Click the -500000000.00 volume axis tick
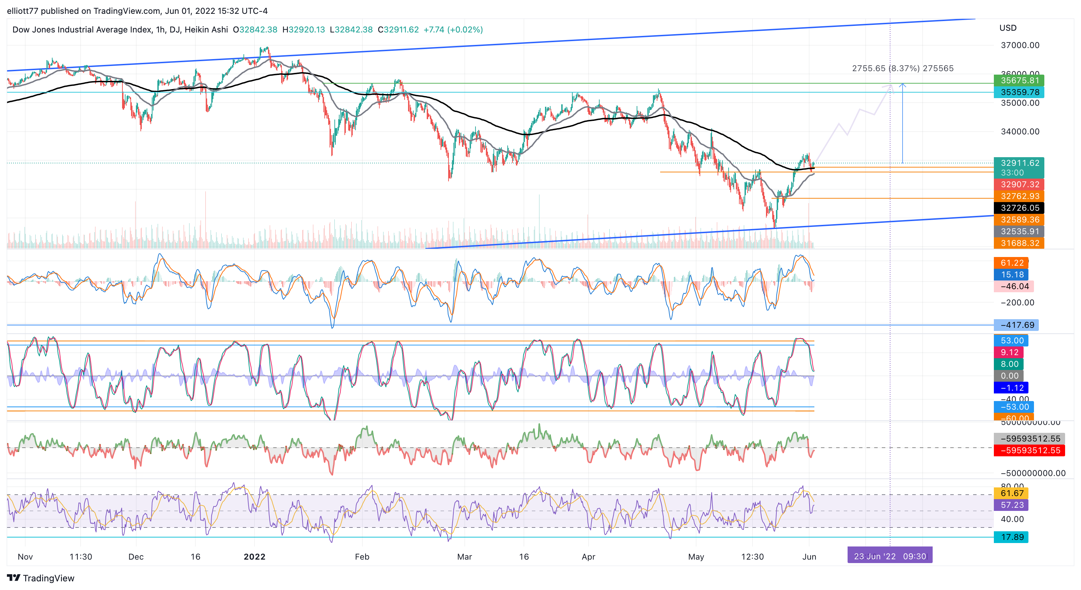 tap(1033, 474)
